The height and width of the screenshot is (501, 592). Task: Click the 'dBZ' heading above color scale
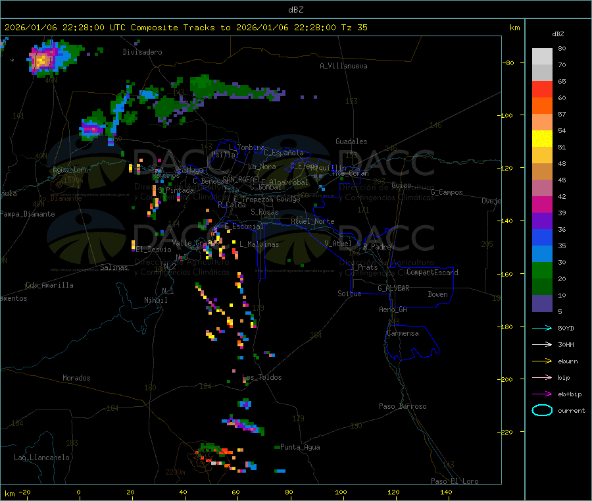click(558, 34)
